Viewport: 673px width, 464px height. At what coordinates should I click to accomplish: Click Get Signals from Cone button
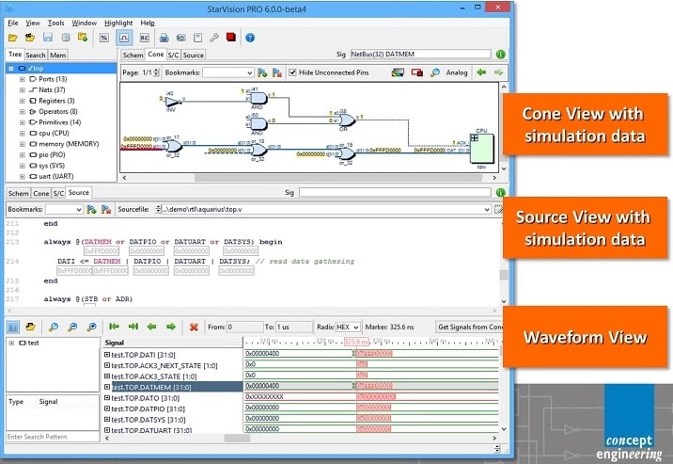tap(470, 327)
